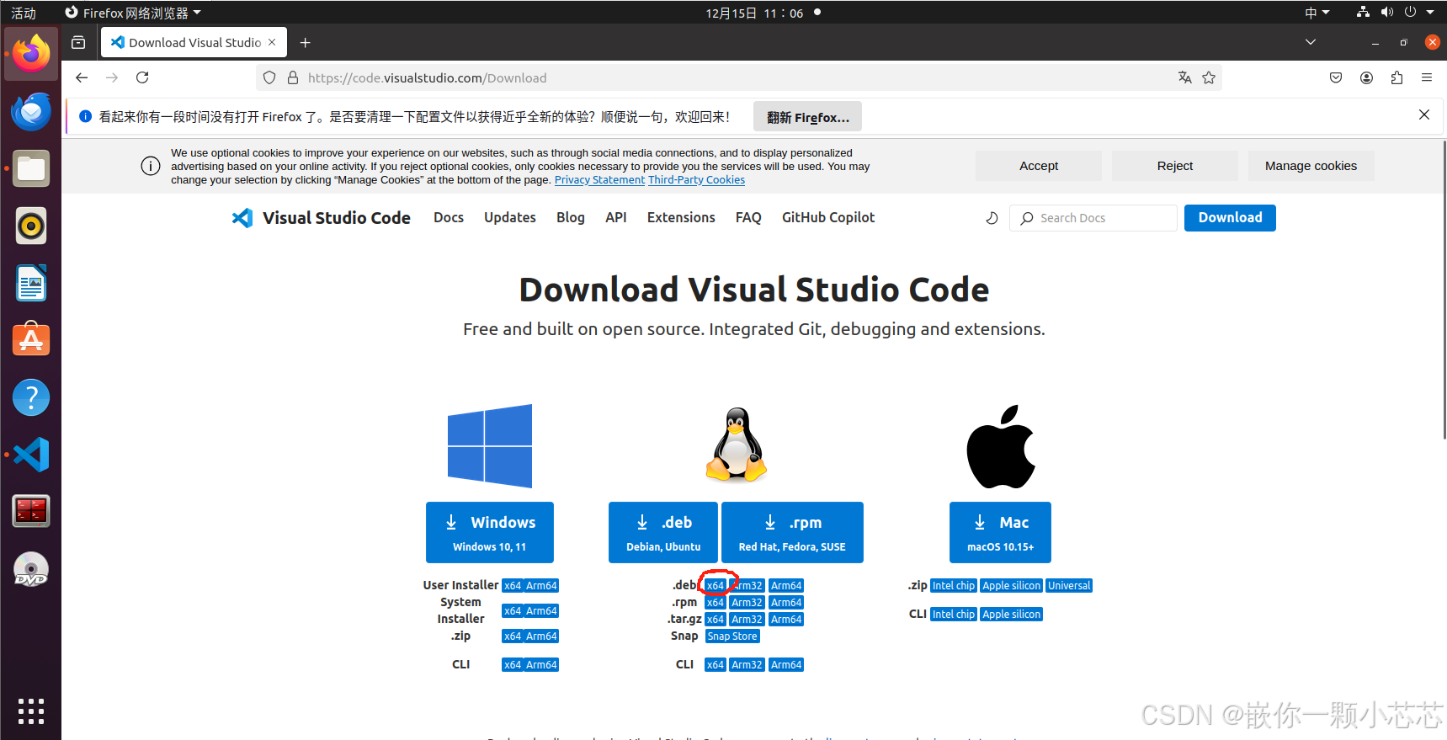
Task: Download the Windows installer
Action: 490,532
